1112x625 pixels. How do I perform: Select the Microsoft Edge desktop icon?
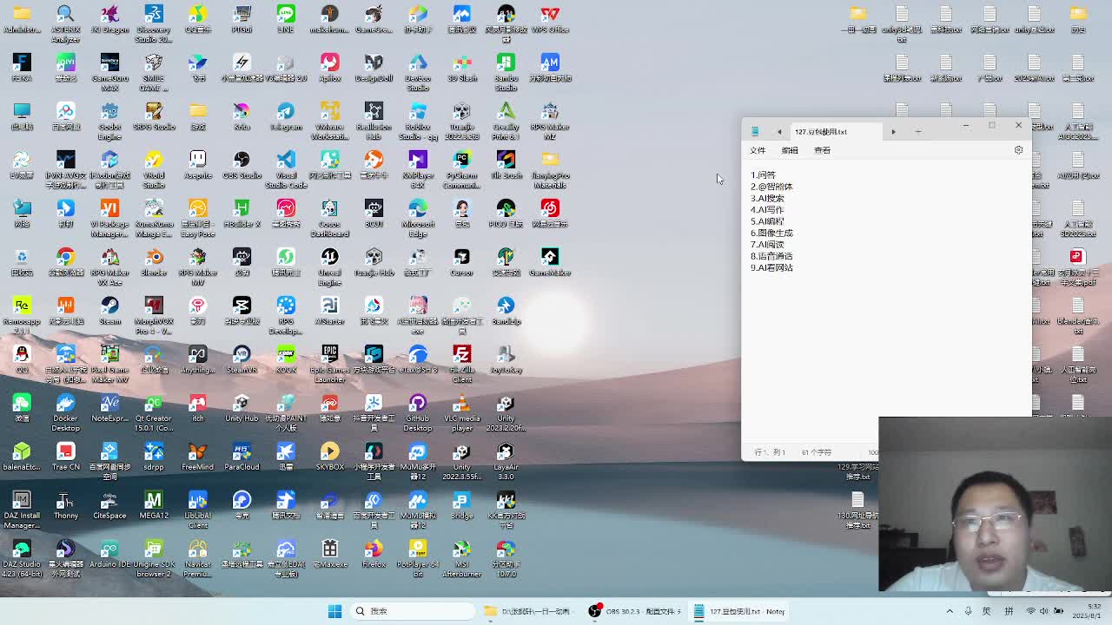[418, 218]
